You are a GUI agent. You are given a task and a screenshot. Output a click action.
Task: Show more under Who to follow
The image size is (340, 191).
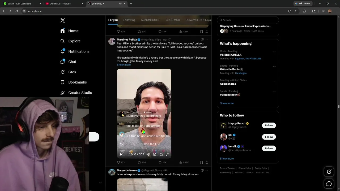pyautogui.click(x=227, y=159)
